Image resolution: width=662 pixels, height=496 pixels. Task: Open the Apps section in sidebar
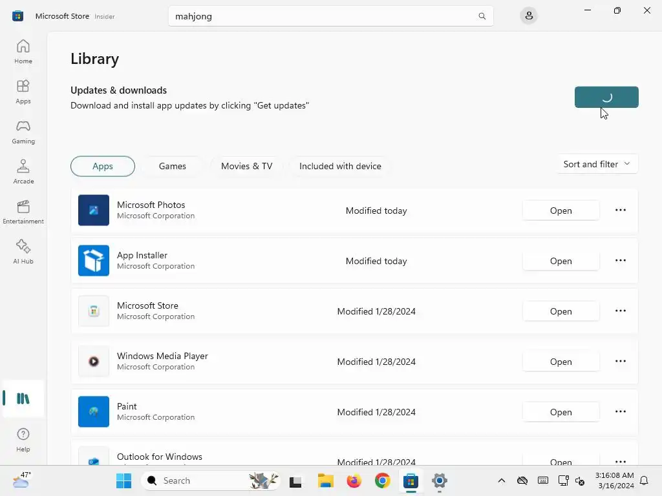tap(23, 92)
